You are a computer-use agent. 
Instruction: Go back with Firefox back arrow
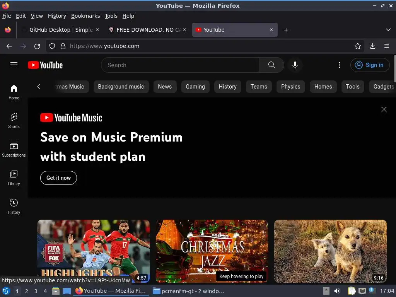tap(9, 46)
